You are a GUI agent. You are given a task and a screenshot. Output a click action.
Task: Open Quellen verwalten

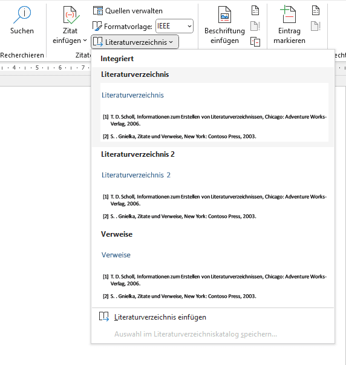[128, 11]
